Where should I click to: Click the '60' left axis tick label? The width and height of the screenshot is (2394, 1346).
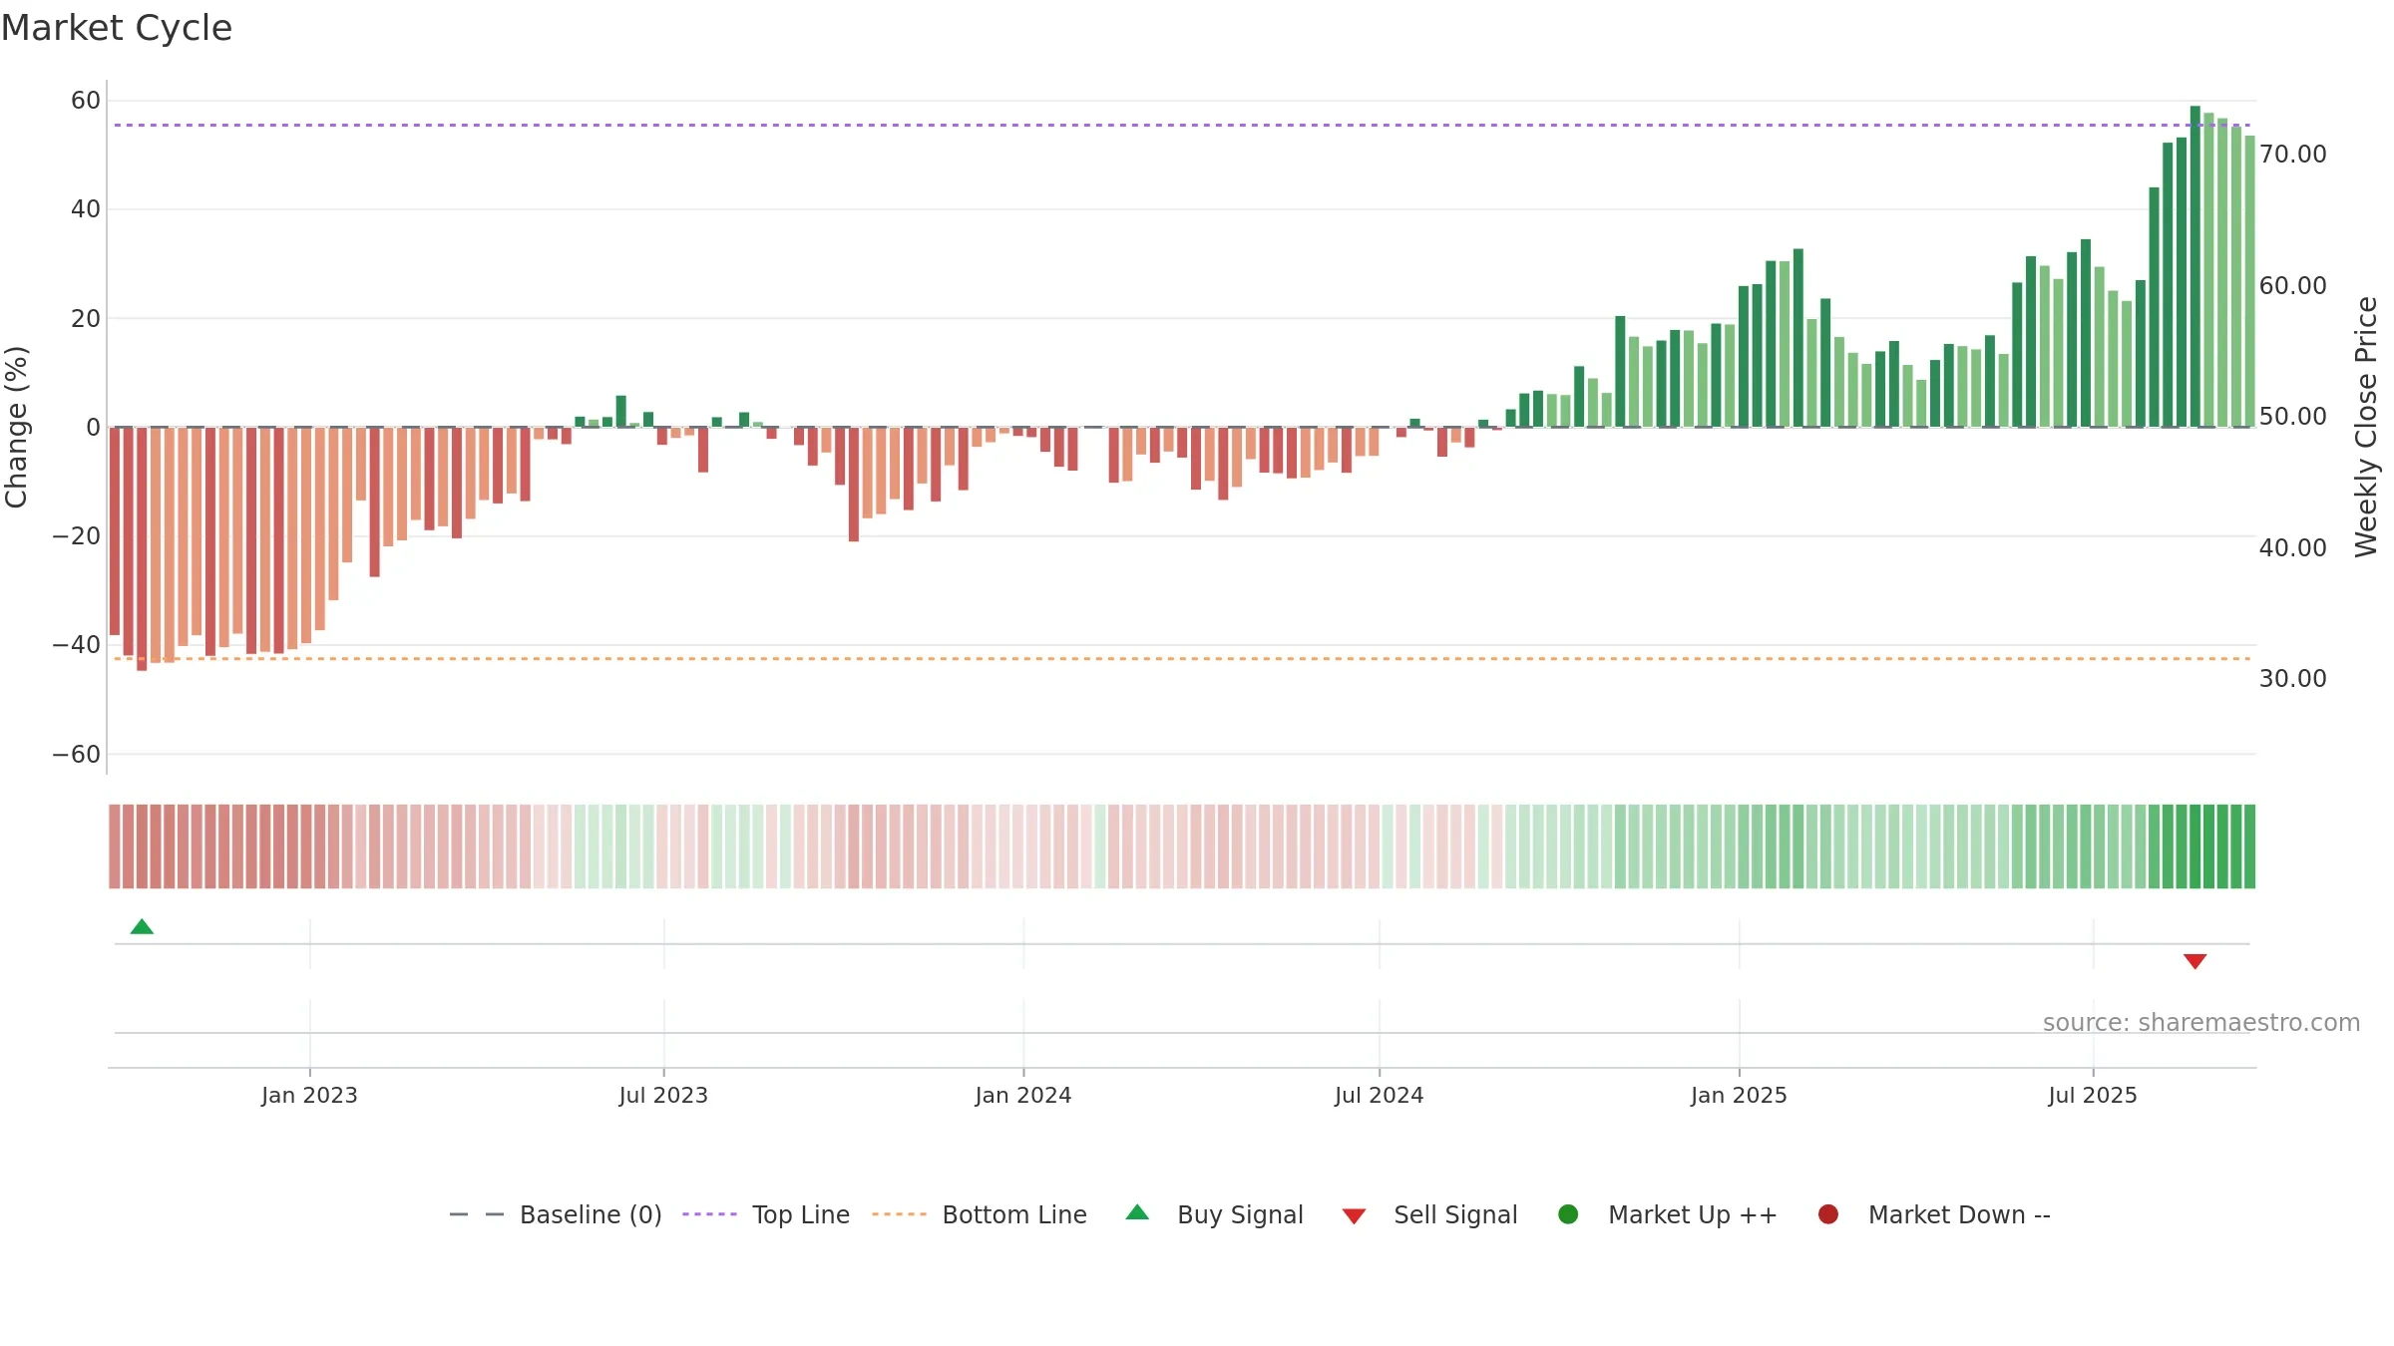point(86,101)
